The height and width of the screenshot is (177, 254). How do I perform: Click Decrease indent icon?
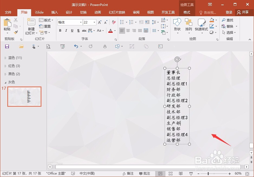pyautogui.click(x=141, y=22)
